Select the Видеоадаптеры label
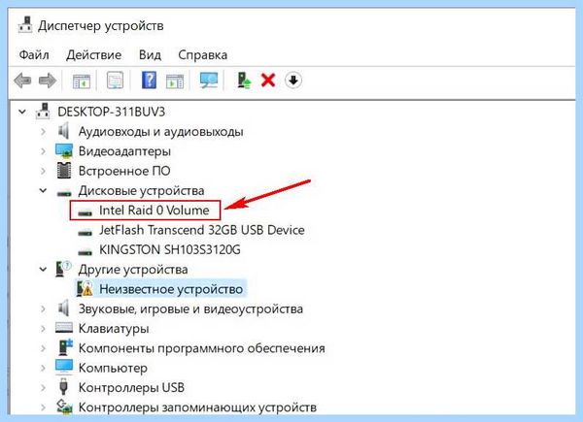Screen dimensions: 583x422 tap(124, 151)
